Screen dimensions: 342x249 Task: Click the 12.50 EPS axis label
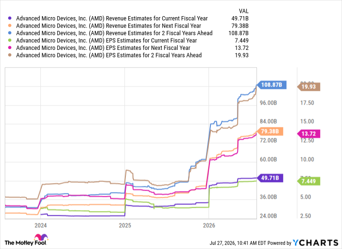pos(307,141)
